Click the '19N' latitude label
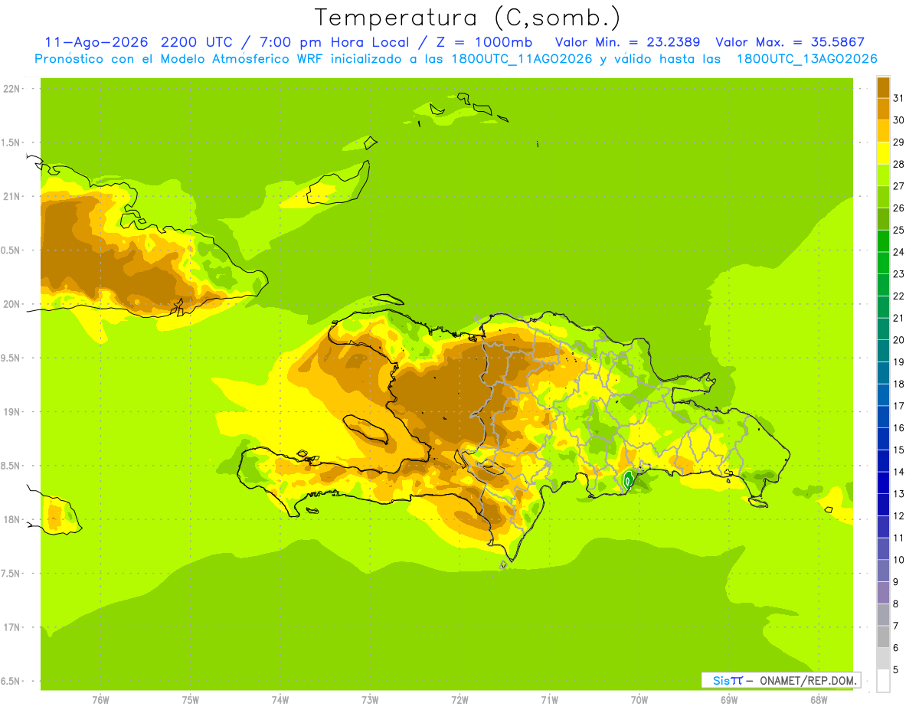Image resolution: width=919 pixels, height=710 pixels. [x=12, y=412]
